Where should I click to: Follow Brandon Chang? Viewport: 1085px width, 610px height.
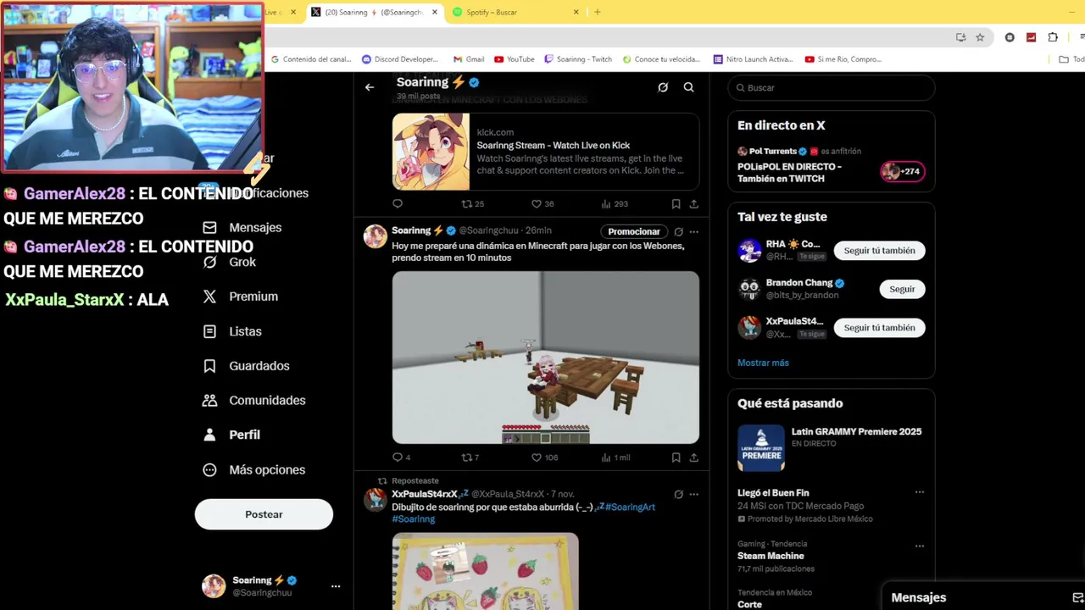coord(902,289)
